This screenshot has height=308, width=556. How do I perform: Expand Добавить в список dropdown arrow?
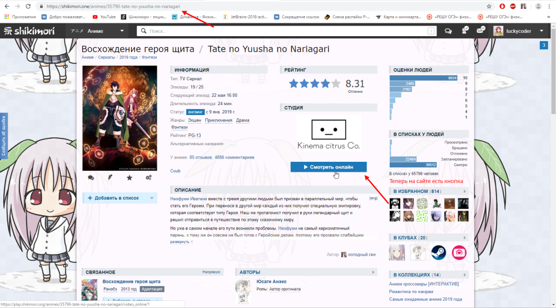pyautogui.click(x=152, y=198)
